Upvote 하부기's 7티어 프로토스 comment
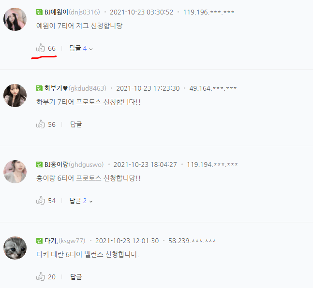Viewport: 313px width, 288px height. point(41,124)
